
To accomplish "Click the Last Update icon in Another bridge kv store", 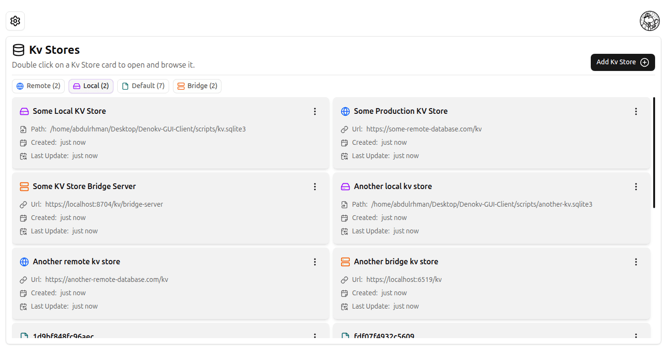I will pos(344,307).
